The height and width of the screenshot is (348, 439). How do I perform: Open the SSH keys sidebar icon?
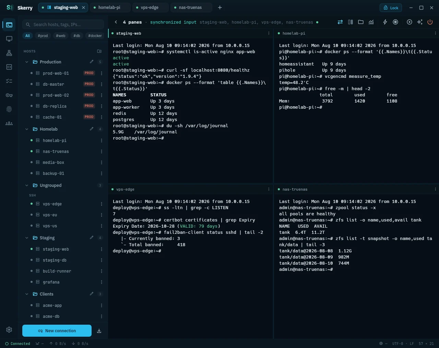pos(9,95)
